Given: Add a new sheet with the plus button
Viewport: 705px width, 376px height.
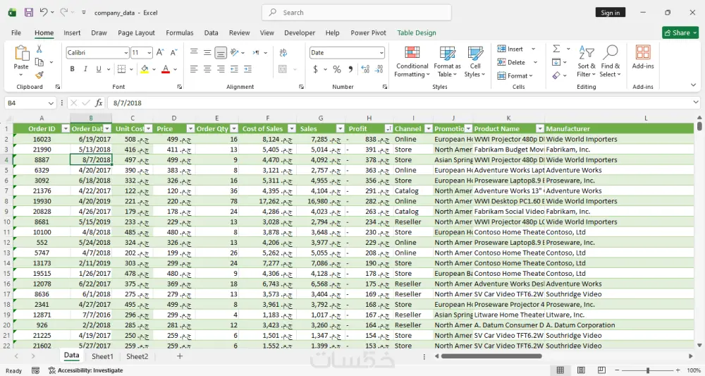Looking at the screenshot, I should pos(179,356).
